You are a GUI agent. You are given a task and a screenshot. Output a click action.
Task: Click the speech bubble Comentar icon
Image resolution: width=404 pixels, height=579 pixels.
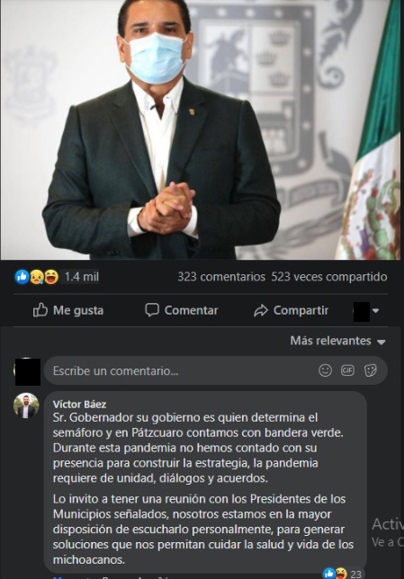pos(152,310)
